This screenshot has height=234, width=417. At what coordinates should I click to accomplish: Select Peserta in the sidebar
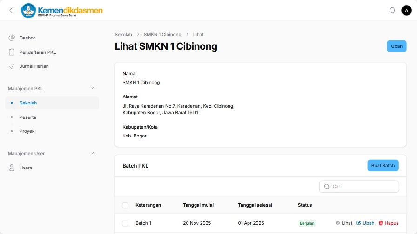[28, 117]
